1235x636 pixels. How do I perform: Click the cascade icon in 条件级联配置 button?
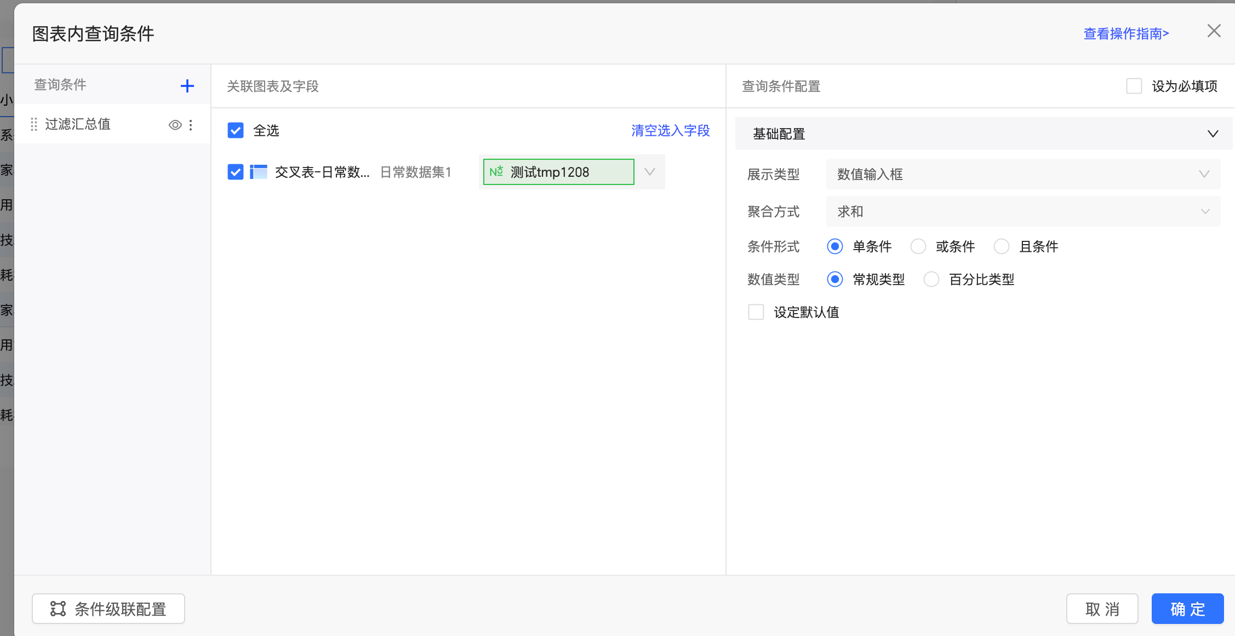point(58,609)
